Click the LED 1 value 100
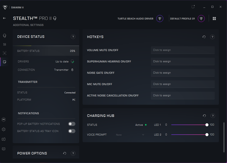Viewport: 227px width, 163px height. click(x=212, y=125)
